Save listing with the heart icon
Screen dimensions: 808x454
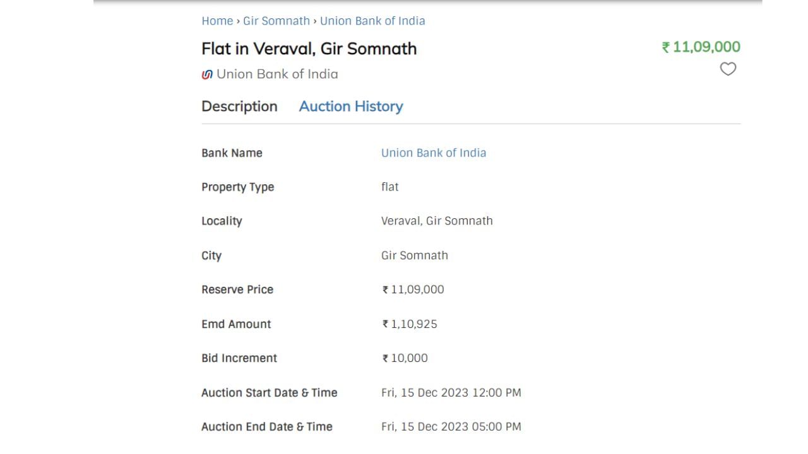click(728, 69)
